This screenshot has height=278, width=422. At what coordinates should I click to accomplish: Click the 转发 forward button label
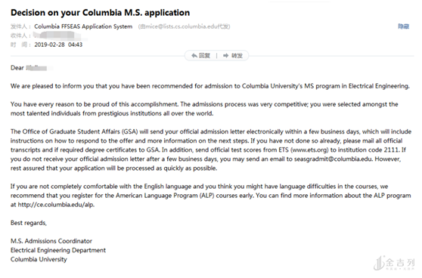[x=237, y=56]
